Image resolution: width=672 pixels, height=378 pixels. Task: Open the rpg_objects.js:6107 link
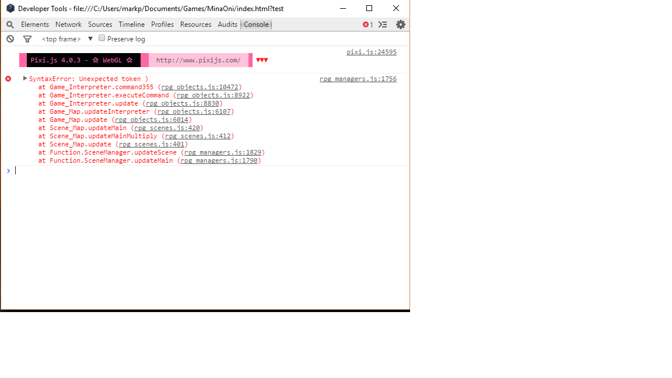coord(194,111)
